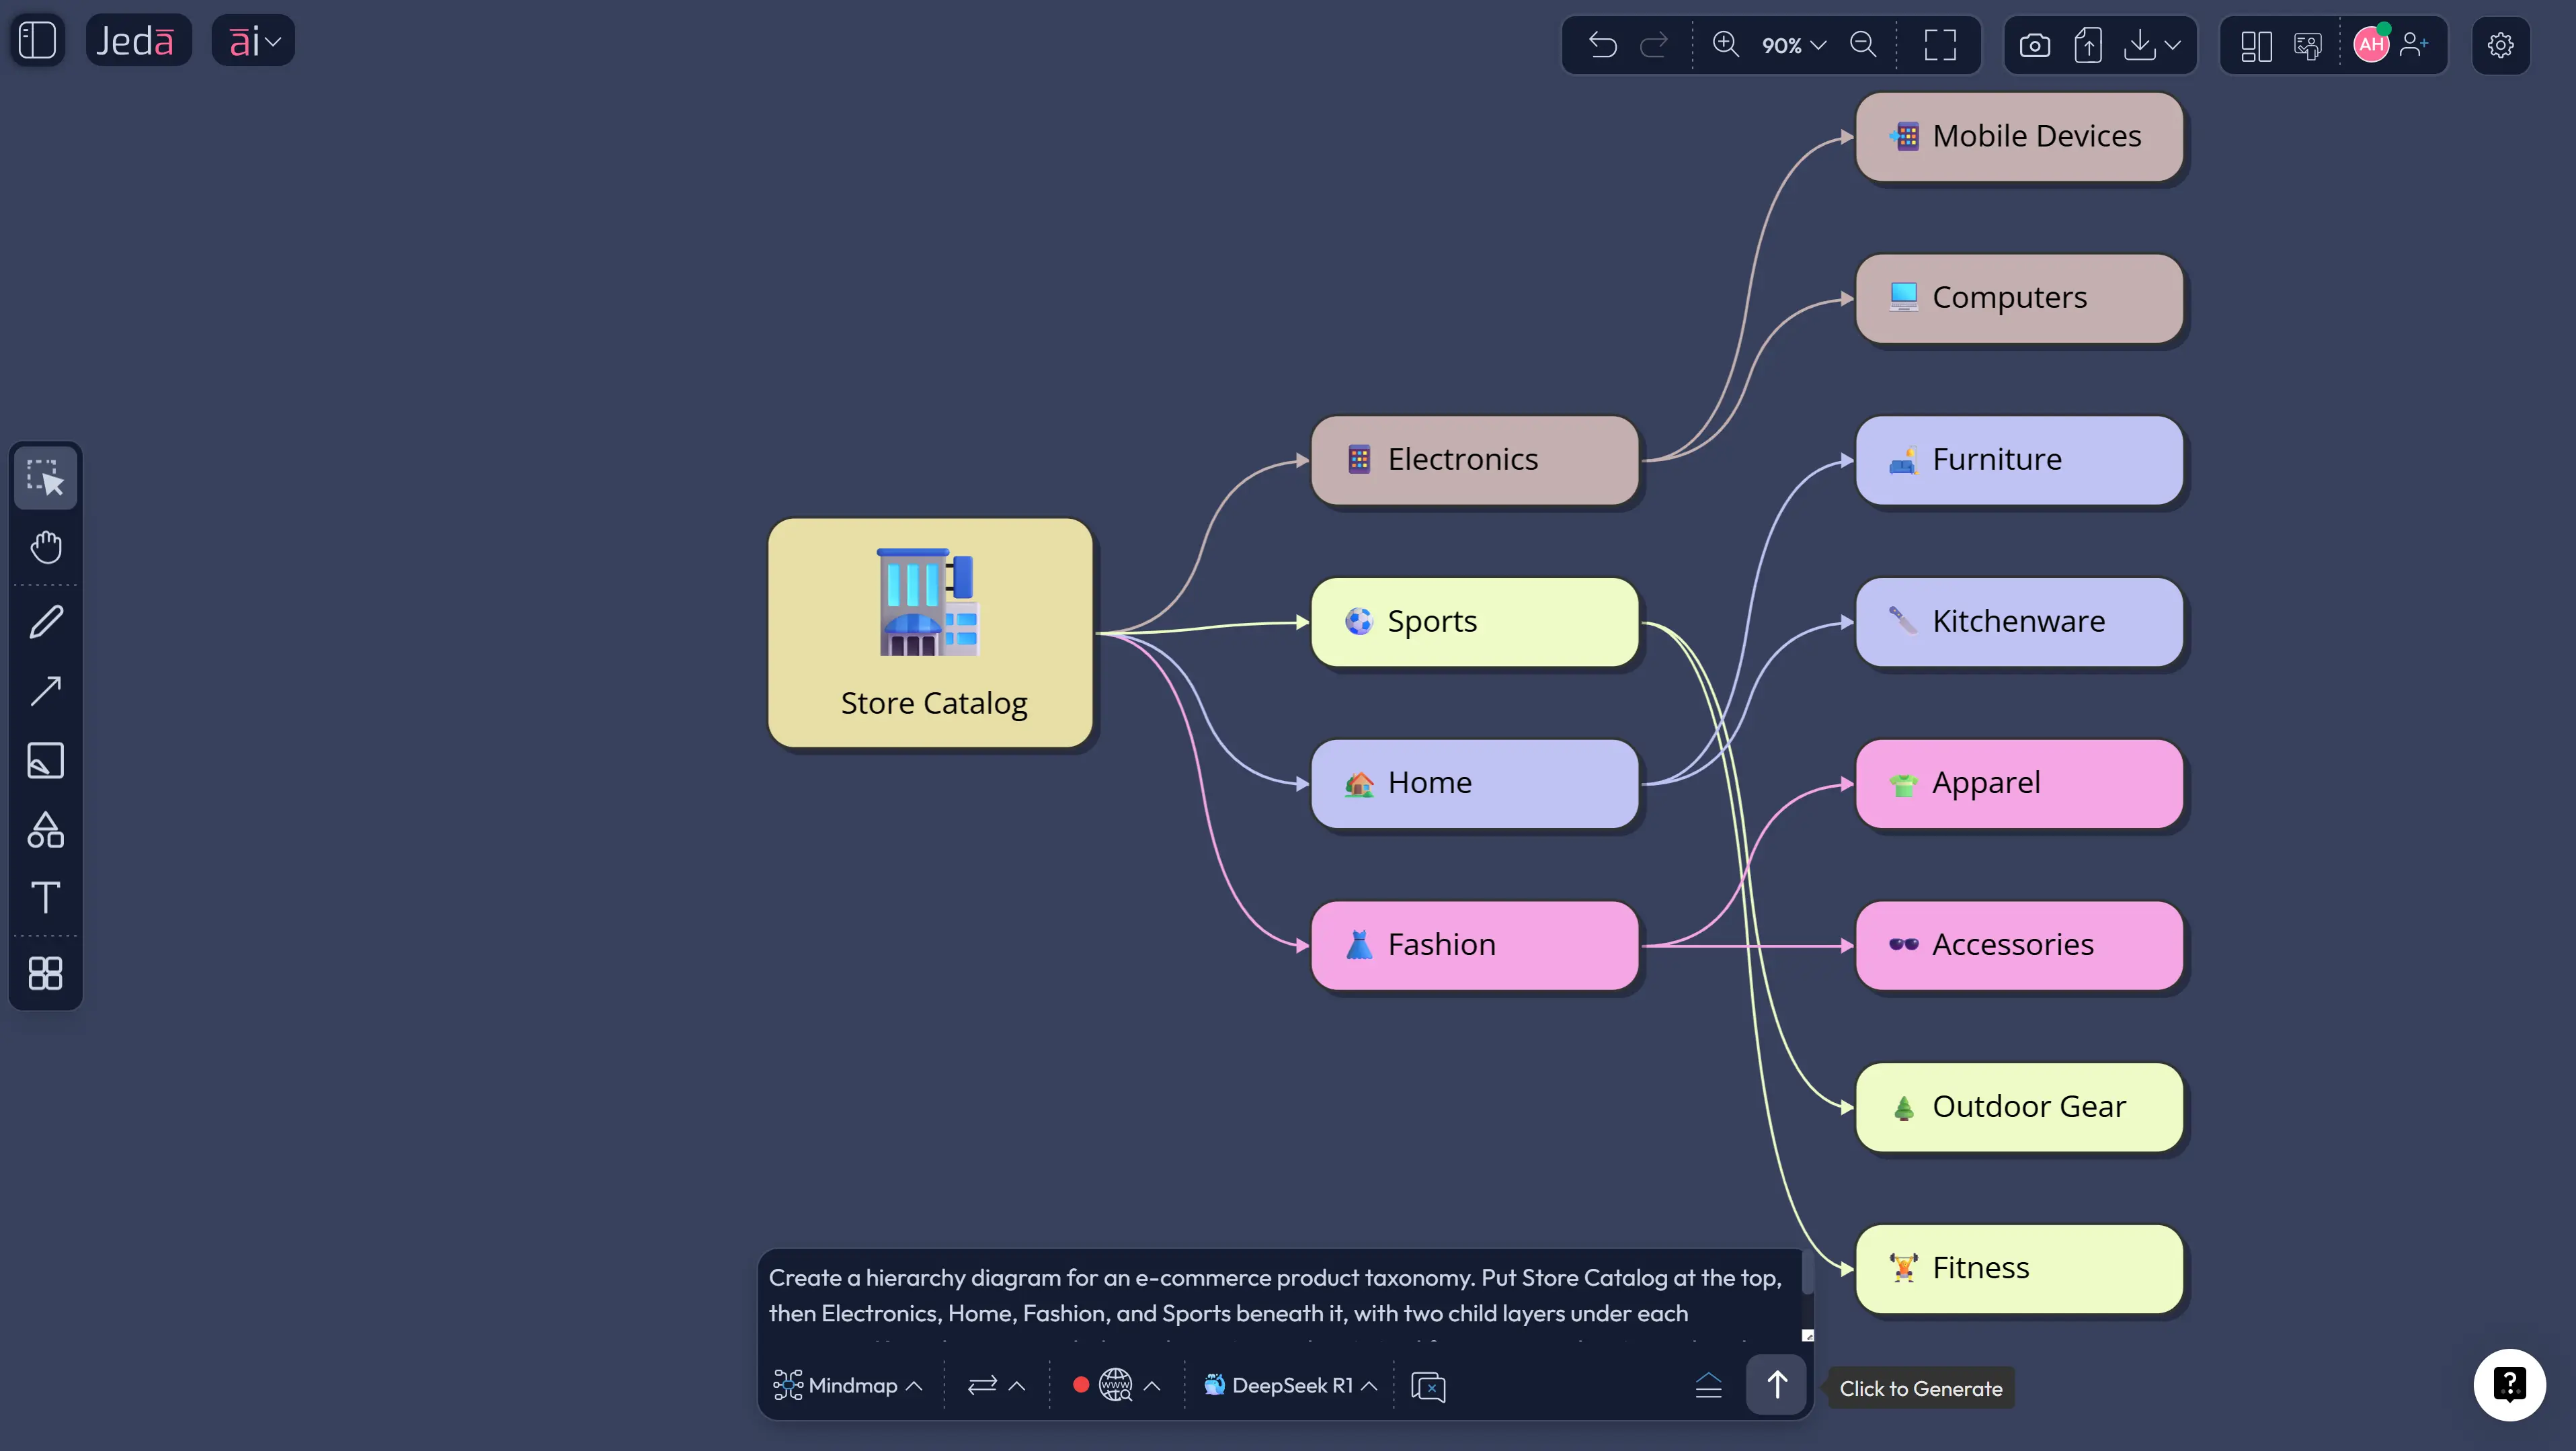Take a screenshot with the camera icon
The height and width of the screenshot is (1451, 2576).
point(2034,44)
